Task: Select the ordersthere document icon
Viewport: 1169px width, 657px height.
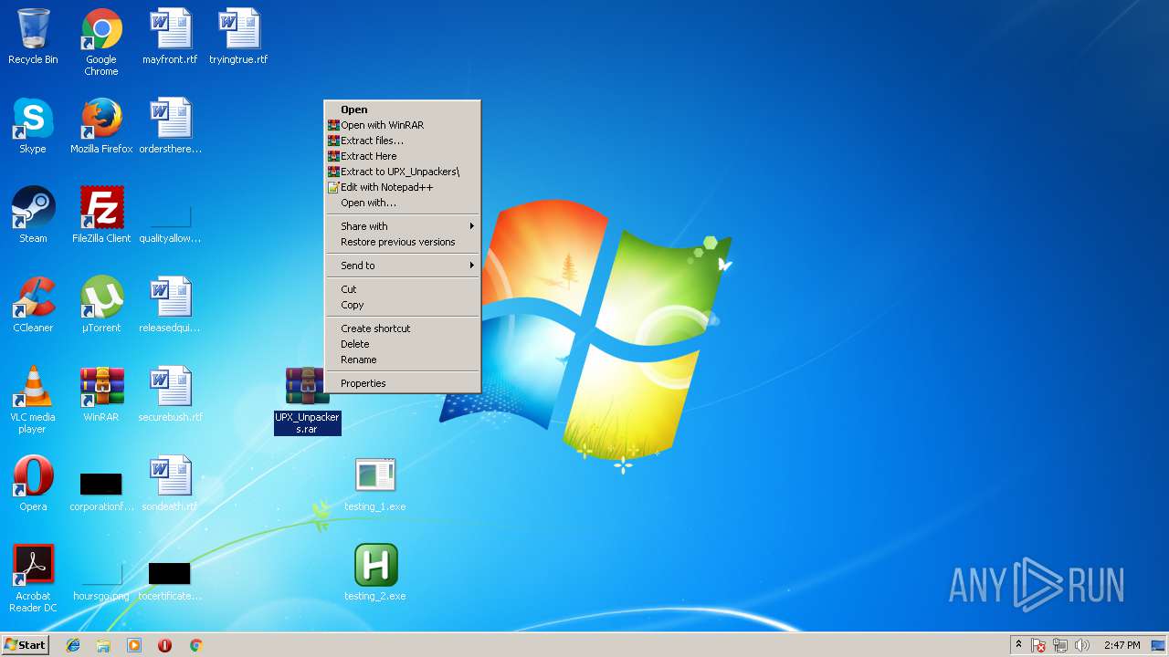Action: (170, 126)
